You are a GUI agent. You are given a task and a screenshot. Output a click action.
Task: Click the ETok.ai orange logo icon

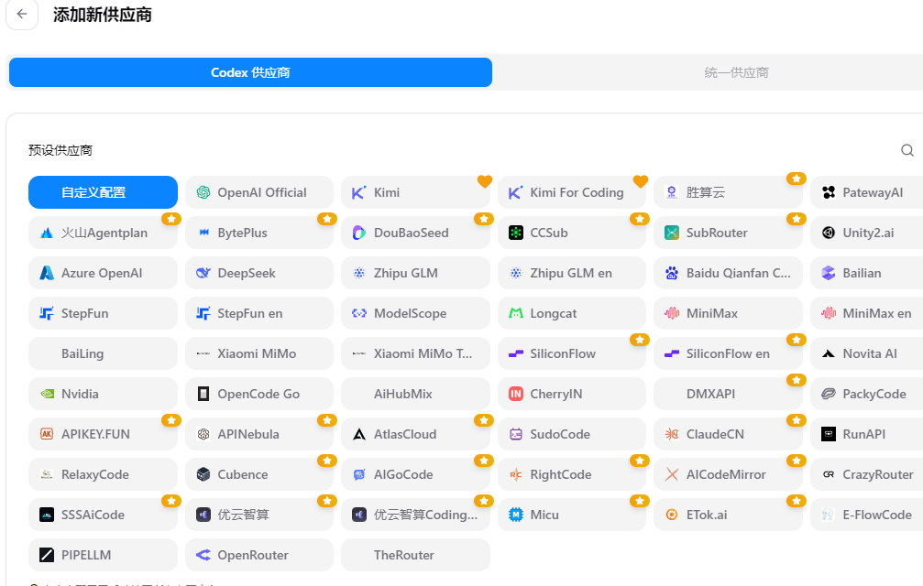click(x=672, y=515)
